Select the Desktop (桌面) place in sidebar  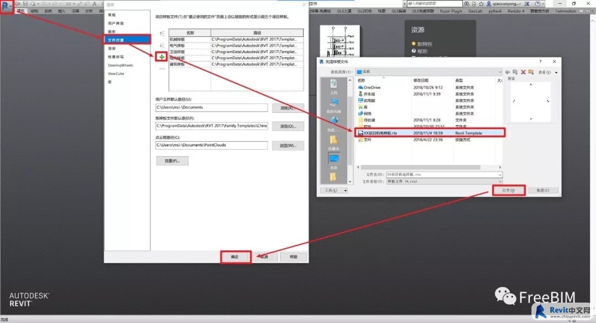pyautogui.click(x=333, y=161)
